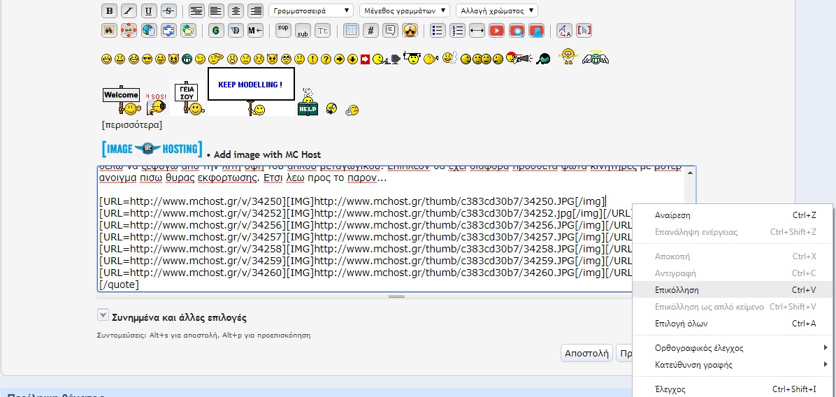
Task: Apply teletype font with the Tt icon
Action: coord(322,30)
